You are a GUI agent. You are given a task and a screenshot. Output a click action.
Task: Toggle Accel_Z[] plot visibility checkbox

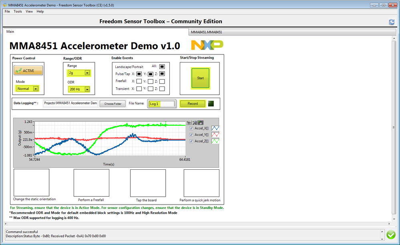[191, 141]
